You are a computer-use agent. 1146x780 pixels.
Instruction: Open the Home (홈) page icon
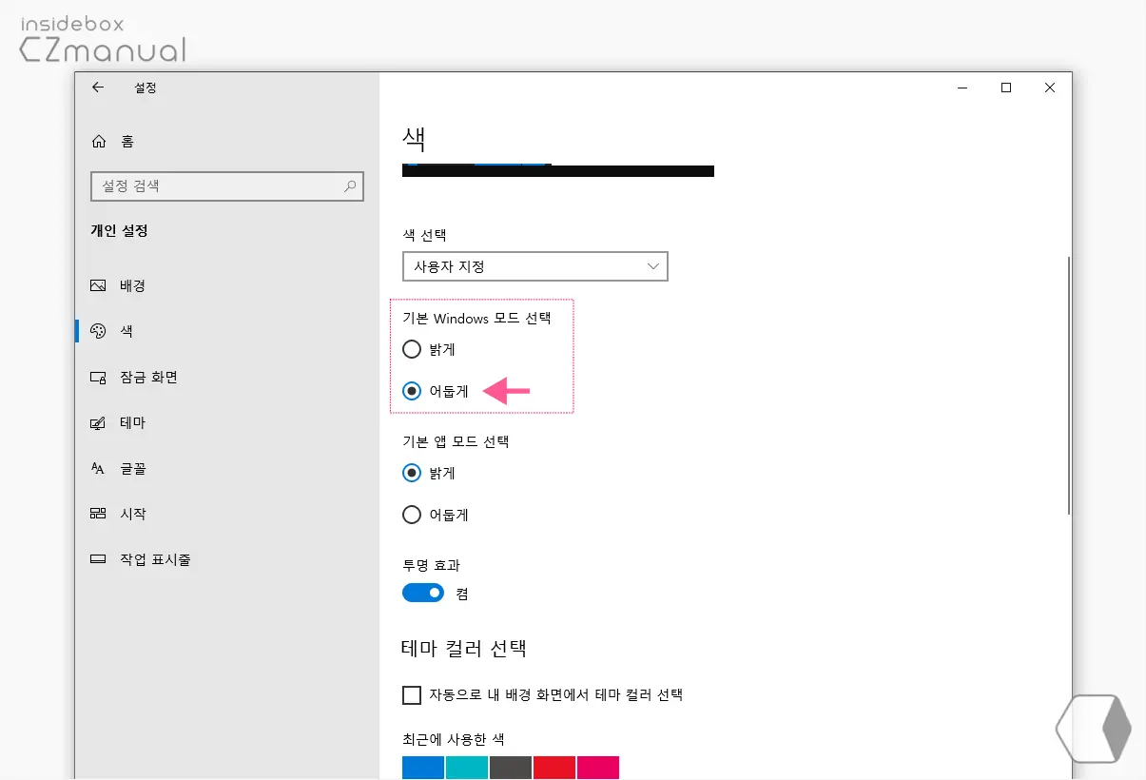(98, 142)
